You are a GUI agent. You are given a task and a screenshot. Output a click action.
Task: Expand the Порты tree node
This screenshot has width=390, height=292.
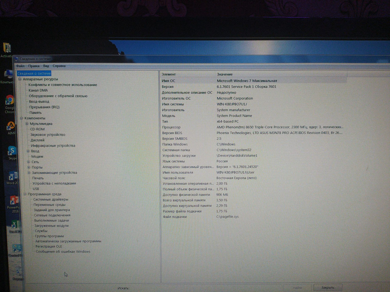point(29,167)
